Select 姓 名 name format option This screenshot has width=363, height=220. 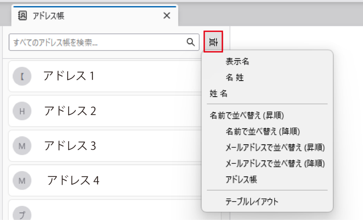pyautogui.click(x=219, y=94)
